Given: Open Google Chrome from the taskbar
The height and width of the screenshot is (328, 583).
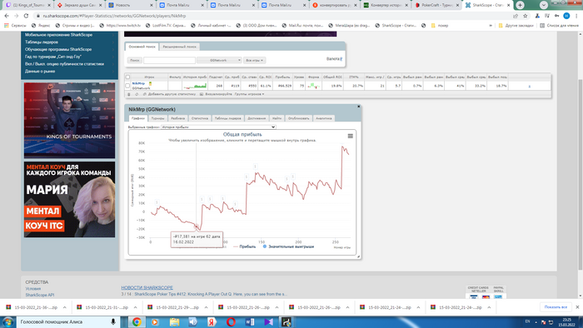Looking at the screenshot, I should 137,322.
